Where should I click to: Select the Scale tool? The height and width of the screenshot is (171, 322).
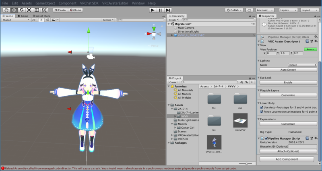click(29, 10)
